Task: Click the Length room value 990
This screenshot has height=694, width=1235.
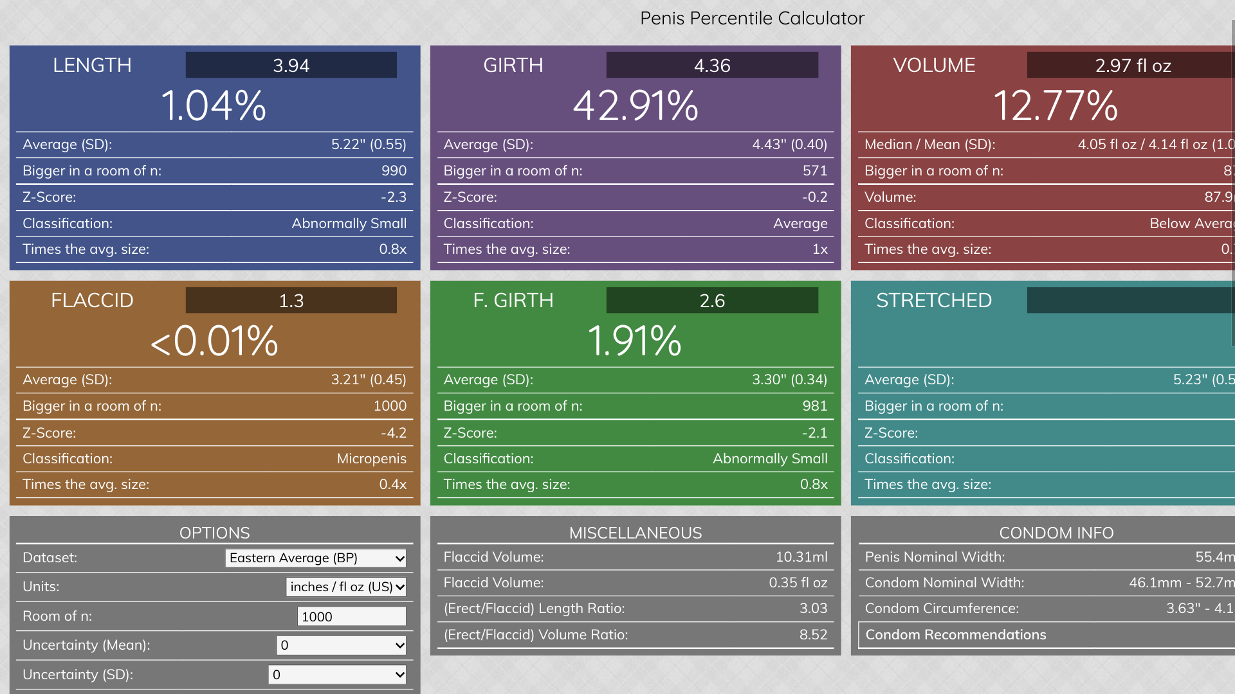Action: [x=394, y=171]
